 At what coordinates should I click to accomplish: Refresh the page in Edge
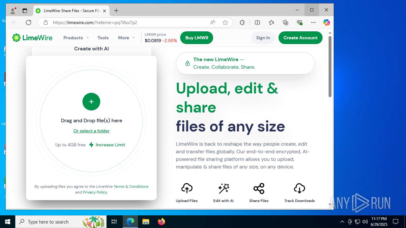point(29,22)
